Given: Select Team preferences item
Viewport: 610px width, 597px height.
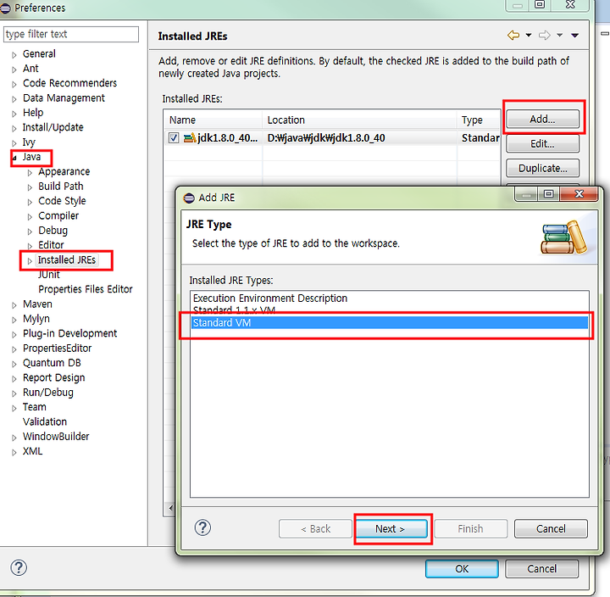Looking at the screenshot, I should [34, 407].
